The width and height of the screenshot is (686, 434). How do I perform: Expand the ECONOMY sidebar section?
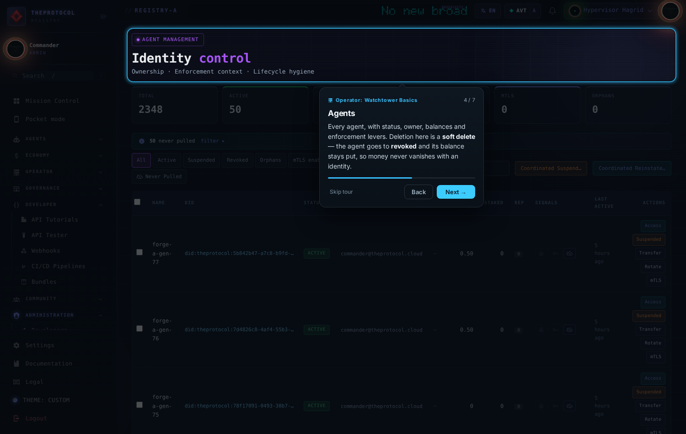click(58, 155)
